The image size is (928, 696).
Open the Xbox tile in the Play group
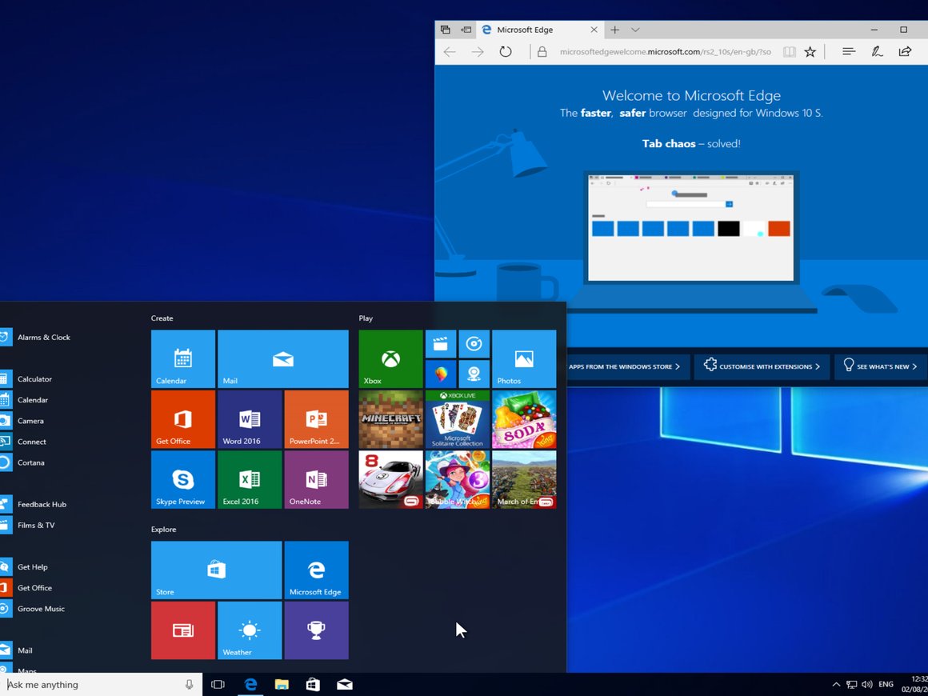click(390, 358)
